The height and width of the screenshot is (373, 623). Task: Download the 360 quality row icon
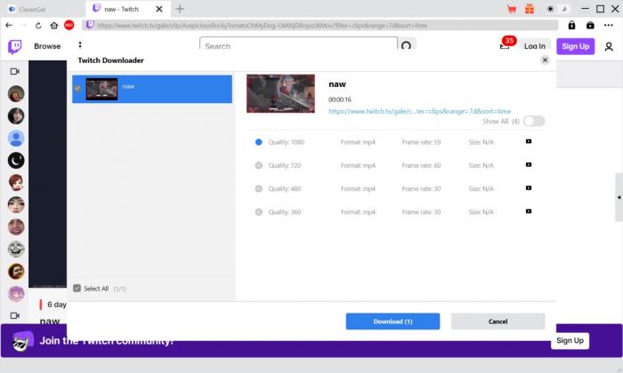529,211
